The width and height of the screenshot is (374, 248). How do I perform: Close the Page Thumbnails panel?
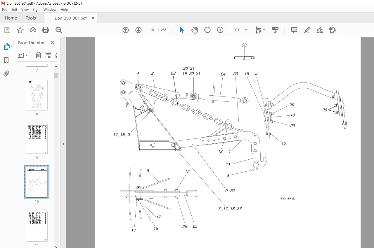coord(52,43)
